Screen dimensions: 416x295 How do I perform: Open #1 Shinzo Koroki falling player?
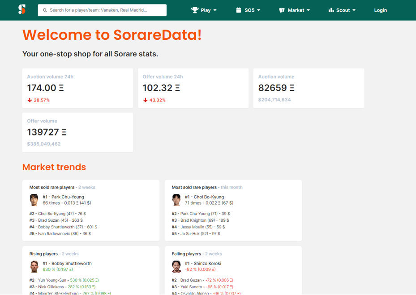[203, 263]
